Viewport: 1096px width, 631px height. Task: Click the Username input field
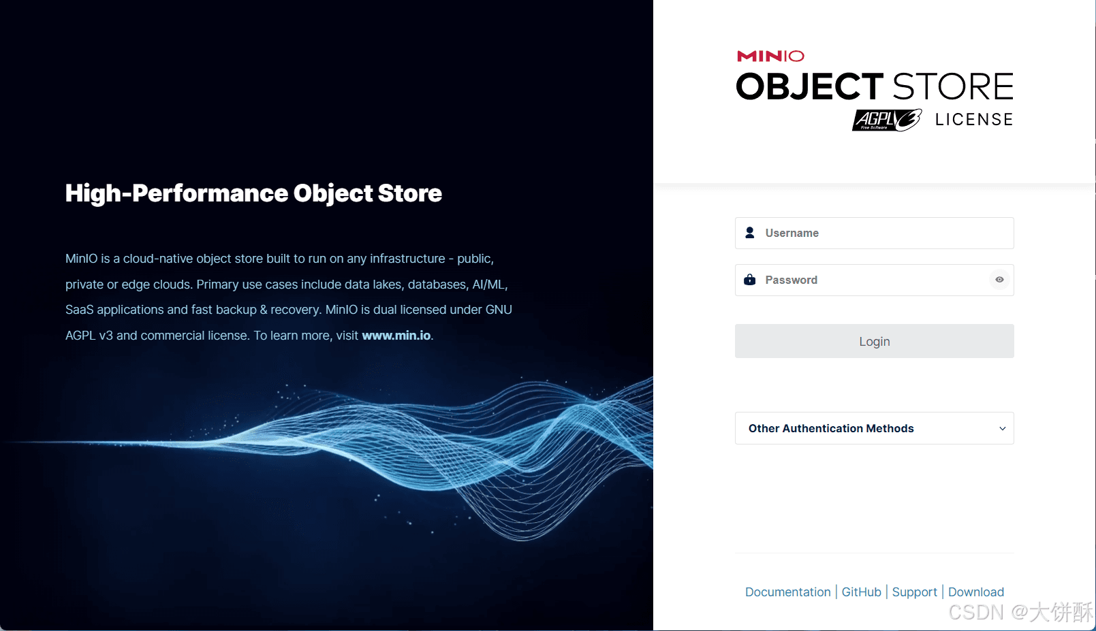click(x=874, y=233)
